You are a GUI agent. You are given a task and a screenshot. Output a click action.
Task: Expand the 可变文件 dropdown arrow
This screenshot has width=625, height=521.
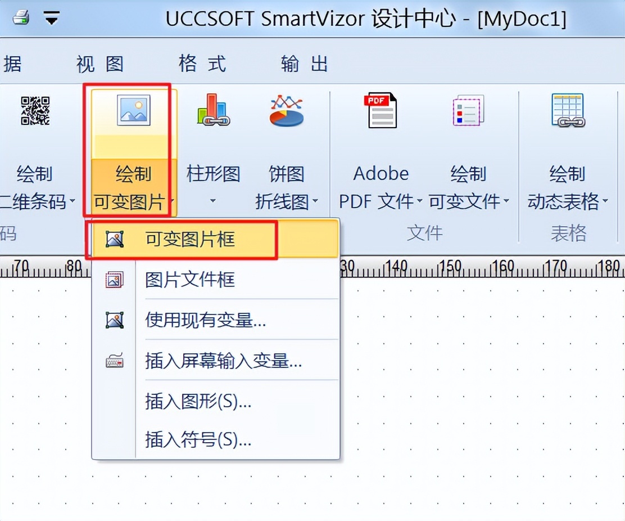(506, 200)
